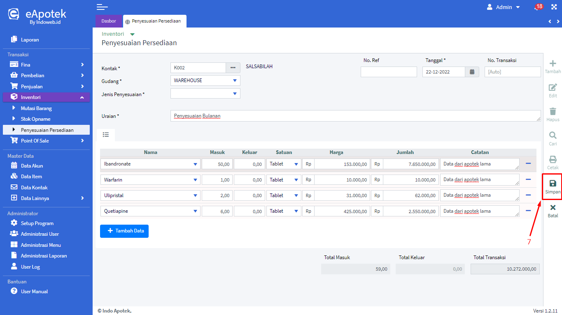The width and height of the screenshot is (562, 315).
Task: Open the Jenis Penyesuaian dropdown
Action: tap(205, 94)
